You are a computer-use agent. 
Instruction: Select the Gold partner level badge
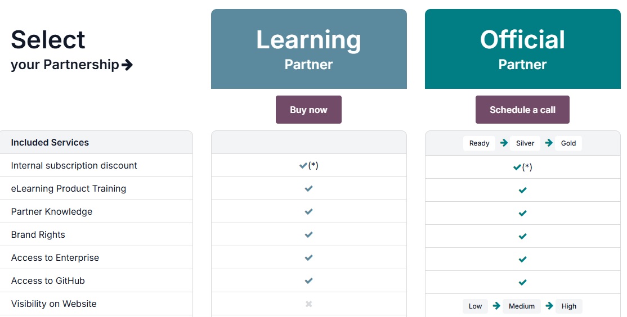[568, 143]
